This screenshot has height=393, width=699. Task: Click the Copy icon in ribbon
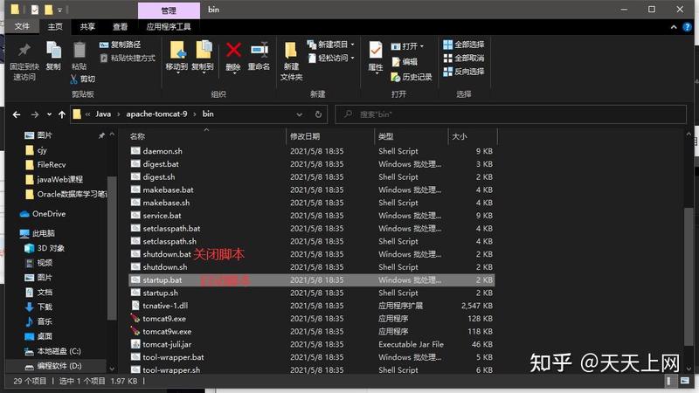tap(53, 50)
